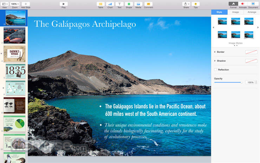The width and height of the screenshot is (260, 163).
Task: Open the View options dropdown
Action: [x=5, y=4]
